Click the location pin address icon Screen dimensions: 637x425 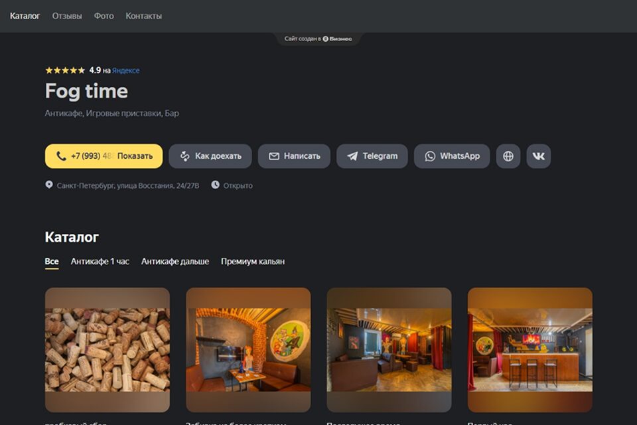(x=49, y=185)
